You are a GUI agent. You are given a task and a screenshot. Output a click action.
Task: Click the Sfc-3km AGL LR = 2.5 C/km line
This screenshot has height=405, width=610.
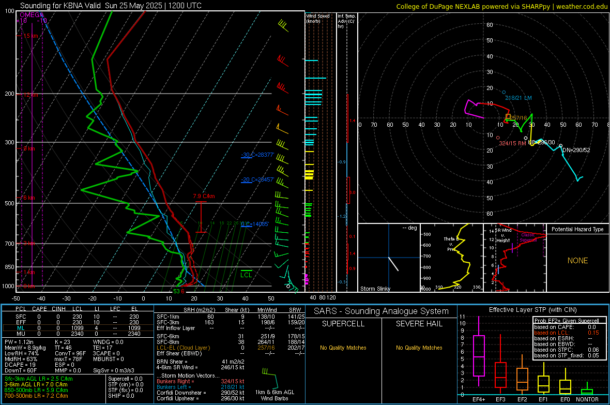point(39,379)
